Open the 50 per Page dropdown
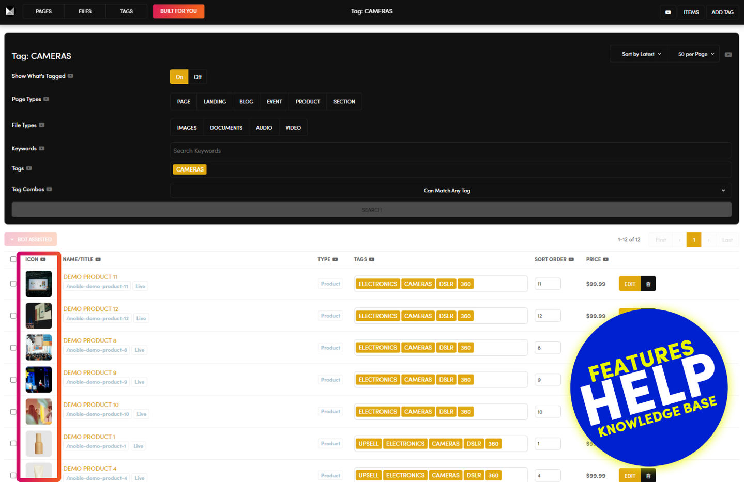This screenshot has height=482, width=744. click(x=695, y=54)
